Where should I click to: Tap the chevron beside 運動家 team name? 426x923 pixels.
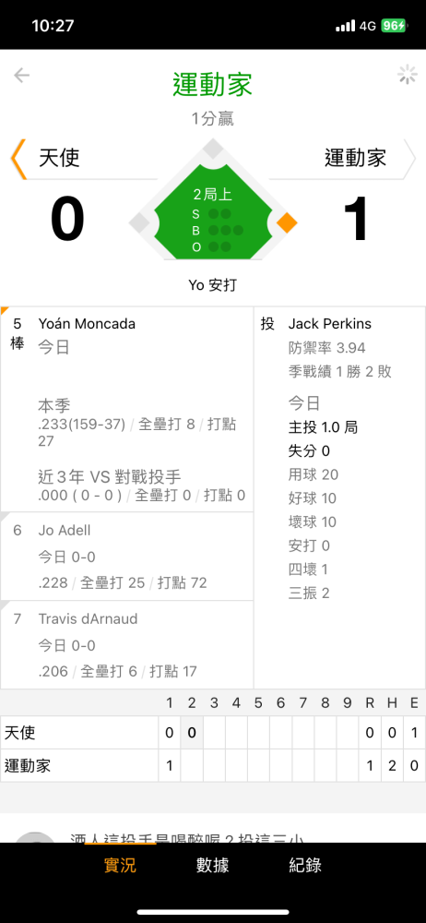tap(409, 159)
